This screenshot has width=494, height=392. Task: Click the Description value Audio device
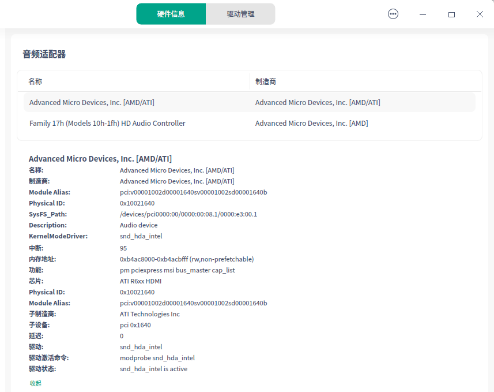(x=138, y=225)
